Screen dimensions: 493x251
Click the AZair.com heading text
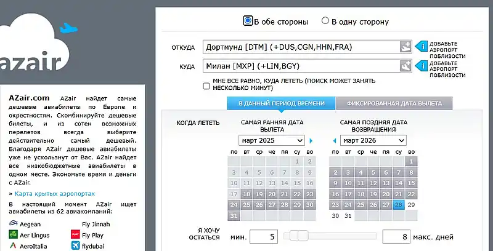coord(29,98)
